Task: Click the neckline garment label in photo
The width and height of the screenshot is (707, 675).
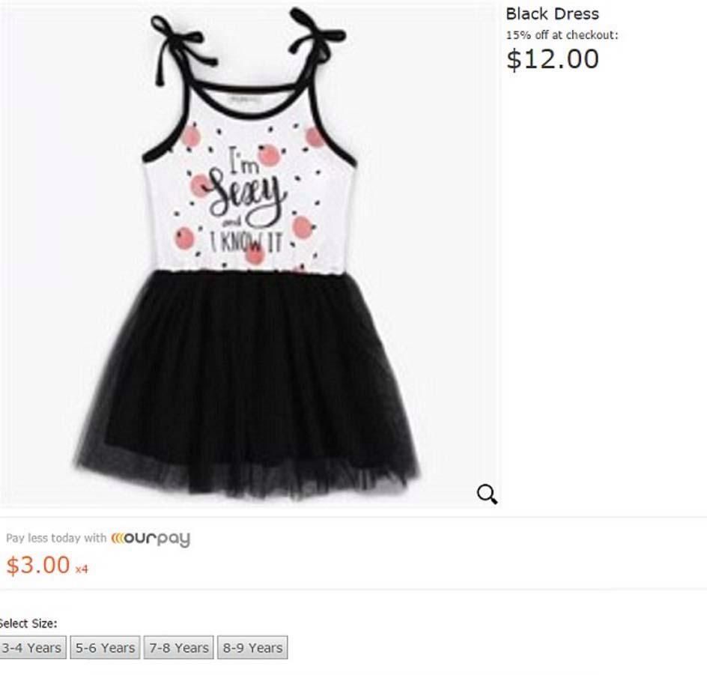Action: [x=244, y=99]
